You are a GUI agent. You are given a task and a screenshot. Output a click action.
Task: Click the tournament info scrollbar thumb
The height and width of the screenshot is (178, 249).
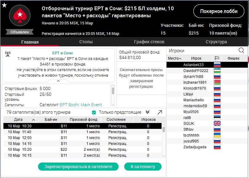(113, 91)
